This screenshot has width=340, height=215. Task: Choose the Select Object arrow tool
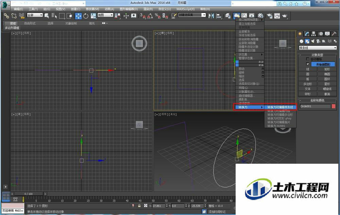tap(47, 16)
